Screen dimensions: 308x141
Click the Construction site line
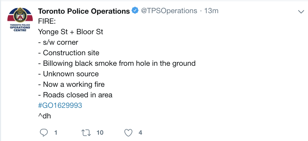[69, 53]
